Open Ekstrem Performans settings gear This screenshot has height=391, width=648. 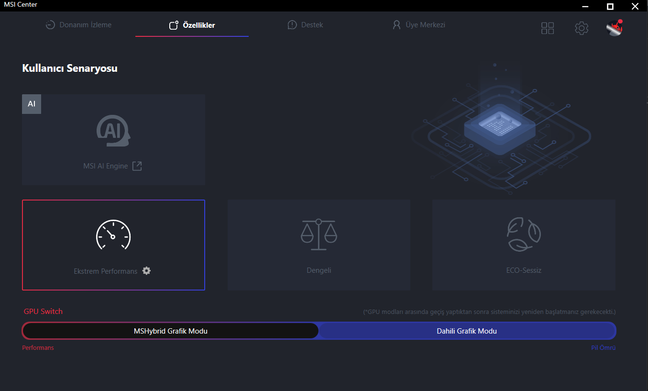[147, 271]
